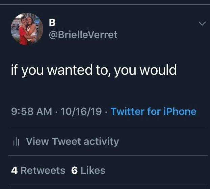Tap the "Twitter for iPhone" source link
The image size is (210, 189).
pos(153,111)
